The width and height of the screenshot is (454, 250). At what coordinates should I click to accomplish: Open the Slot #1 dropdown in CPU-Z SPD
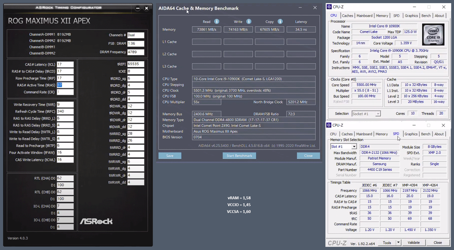point(354,147)
